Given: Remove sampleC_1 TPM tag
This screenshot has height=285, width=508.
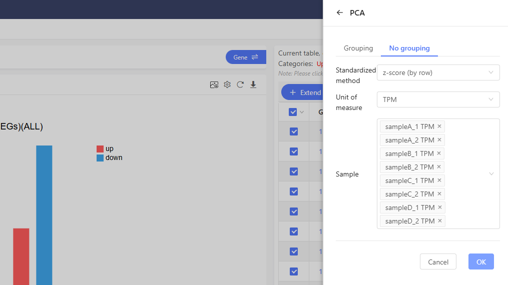Looking at the screenshot, I should (439, 180).
